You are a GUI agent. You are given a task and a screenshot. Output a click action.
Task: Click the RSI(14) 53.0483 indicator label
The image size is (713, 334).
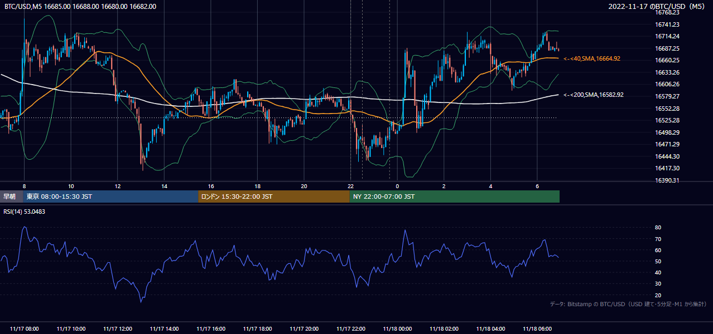click(x=25, y=212)
